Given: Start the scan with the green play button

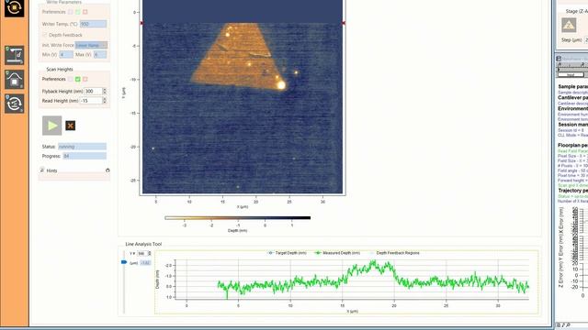Looking at the screenshot, I should point(51,126).
